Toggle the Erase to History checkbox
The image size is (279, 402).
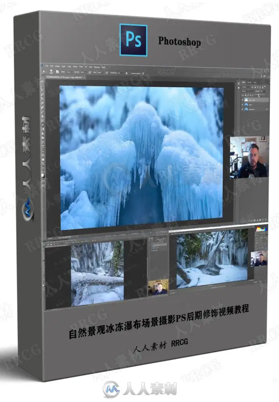[135, 73]
